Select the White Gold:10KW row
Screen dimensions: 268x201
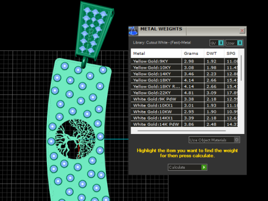pos(184,112)
